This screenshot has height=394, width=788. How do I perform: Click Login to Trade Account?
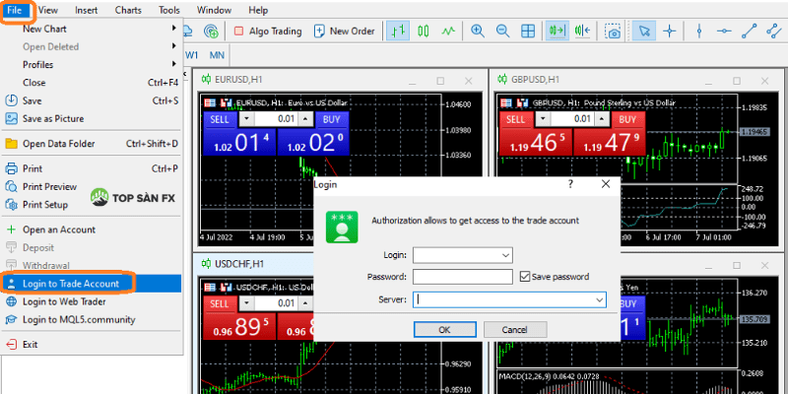pos(91,284)
